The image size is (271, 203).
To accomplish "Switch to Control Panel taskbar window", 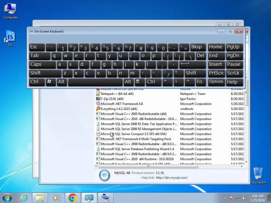I will [89, 198].
